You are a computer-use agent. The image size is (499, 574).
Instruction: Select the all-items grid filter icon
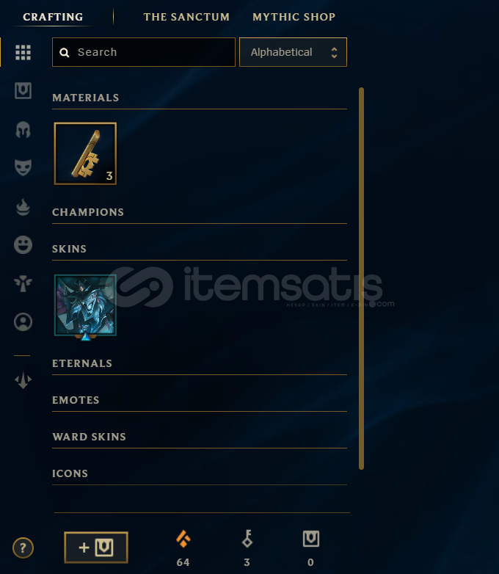click(x=23, y=52)
